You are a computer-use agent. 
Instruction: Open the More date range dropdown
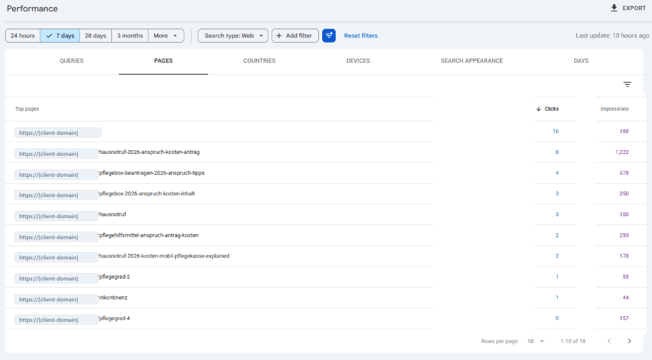[x=166, y=36]
